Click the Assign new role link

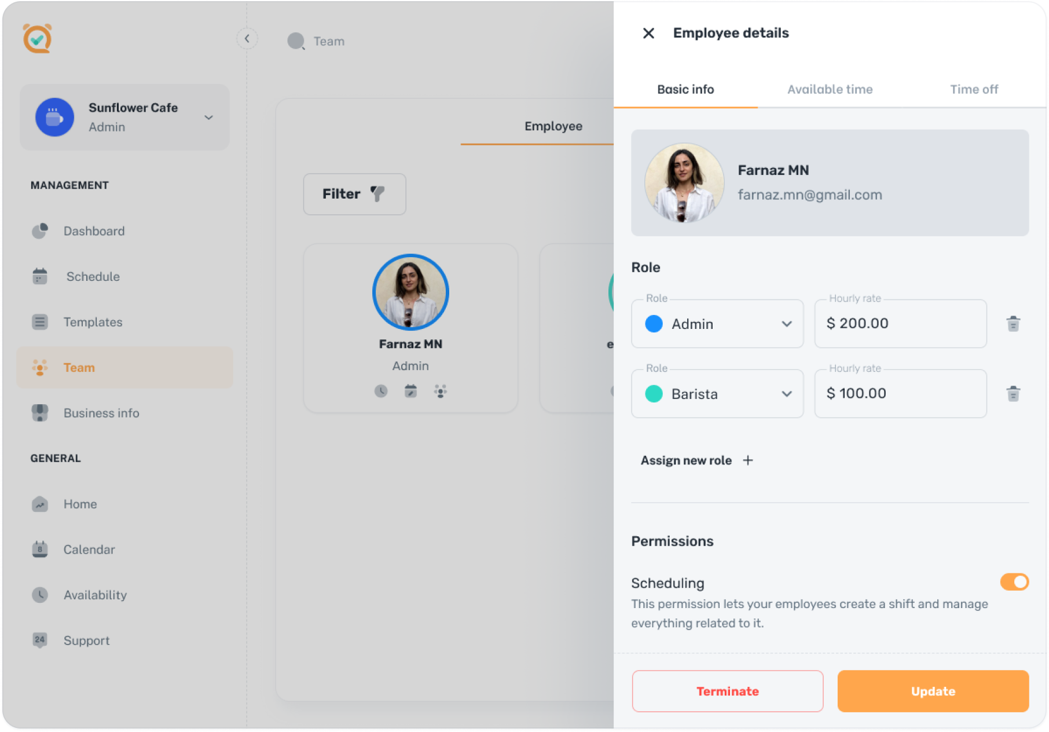pos(695,460)
